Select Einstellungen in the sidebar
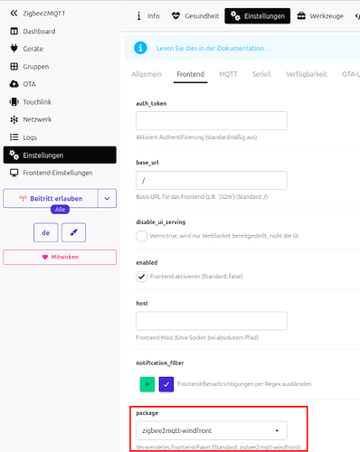This screenshot has height=452, width=360. click(x=60, y=155)
